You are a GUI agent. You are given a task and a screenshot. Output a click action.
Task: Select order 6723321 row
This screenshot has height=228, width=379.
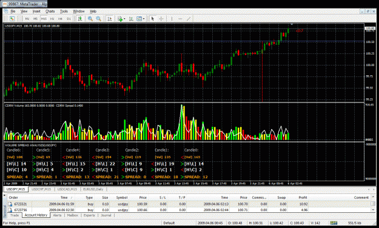point(189,204)
